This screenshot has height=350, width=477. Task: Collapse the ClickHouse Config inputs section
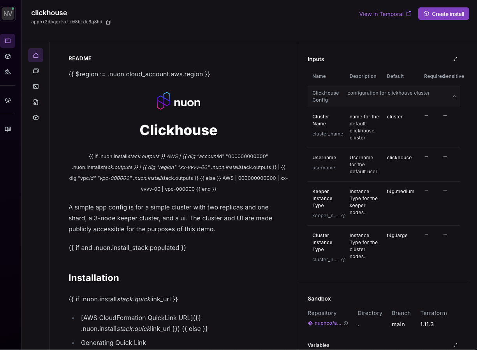454,96
